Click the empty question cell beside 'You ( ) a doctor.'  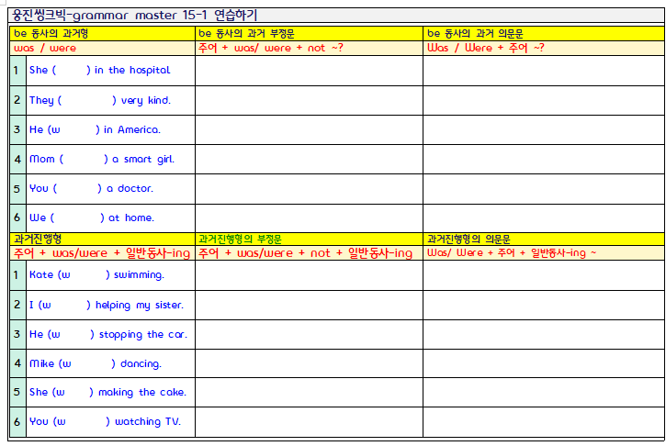[x=544, y=189]
